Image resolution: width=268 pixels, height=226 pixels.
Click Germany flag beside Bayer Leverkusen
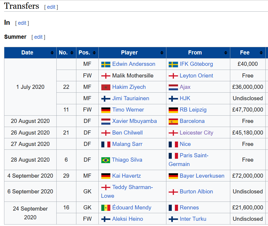pyautogui.click(x=173, y=176)
